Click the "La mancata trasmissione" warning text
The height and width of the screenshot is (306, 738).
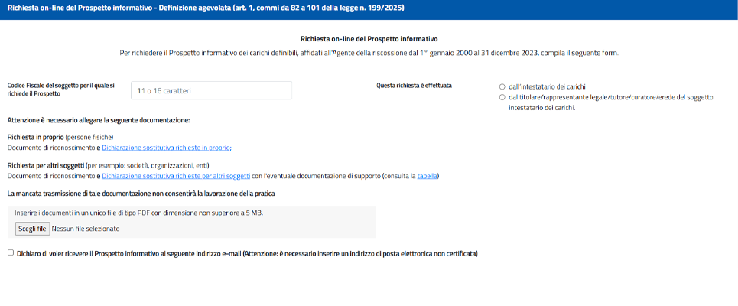point(141,194)
